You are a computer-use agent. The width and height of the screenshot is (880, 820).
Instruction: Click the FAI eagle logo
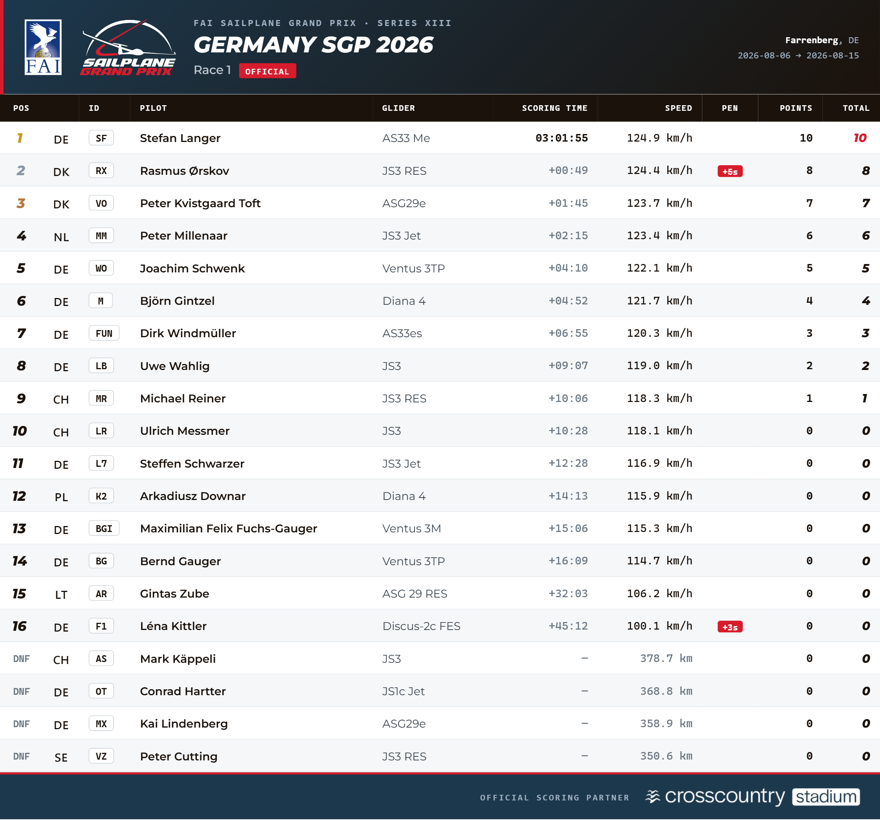(43, 47)
